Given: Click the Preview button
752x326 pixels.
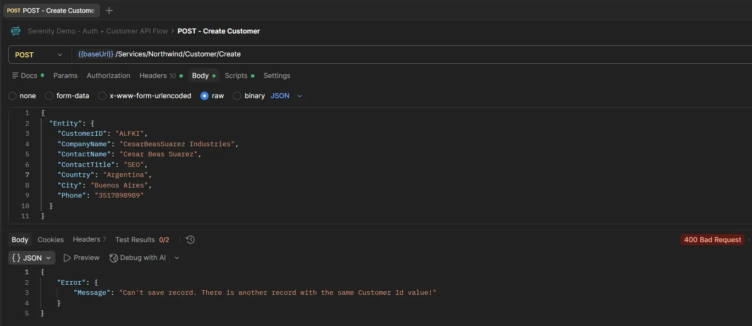Looking at the screenshot, I should click(81, 258).
